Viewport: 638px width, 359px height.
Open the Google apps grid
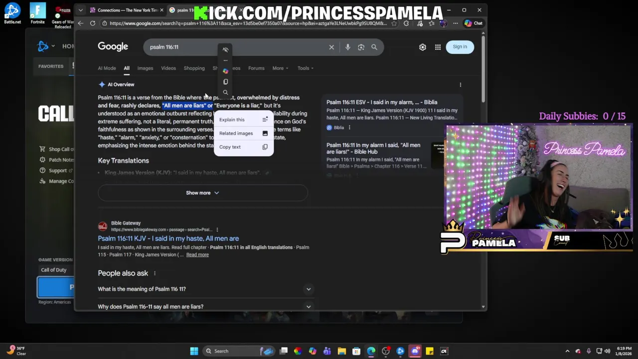pos(438,47)
